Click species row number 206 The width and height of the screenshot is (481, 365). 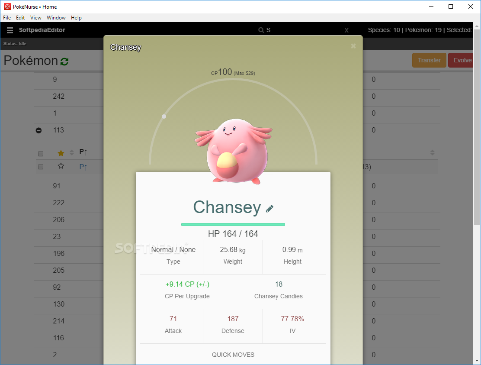58,220
